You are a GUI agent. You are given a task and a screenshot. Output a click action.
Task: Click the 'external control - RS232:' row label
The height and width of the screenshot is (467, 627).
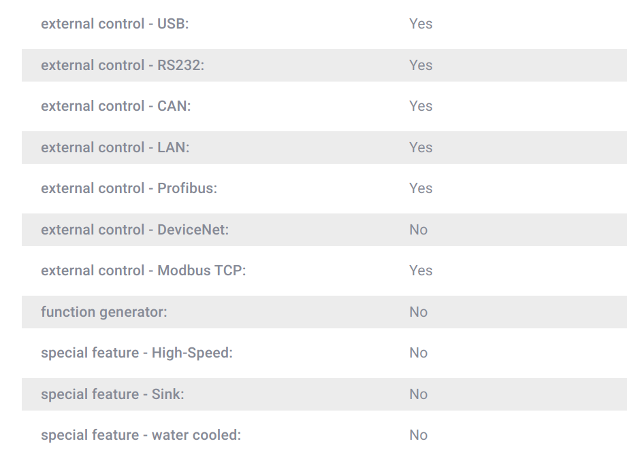click(123, 65)
